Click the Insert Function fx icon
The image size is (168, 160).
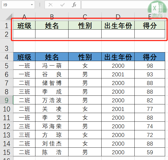74,5
